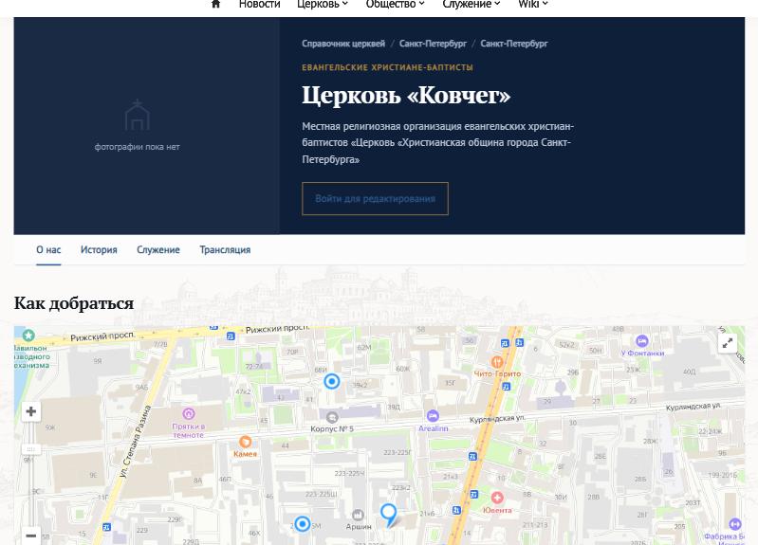758x545 pixels.
Task: Expand the map to fullscreen
Action: tap(727, 343)
